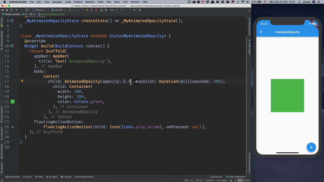This screenshot has height=182, width=324.
Task: Click the red Stop toolbar icon
Action: coord(96,10)
